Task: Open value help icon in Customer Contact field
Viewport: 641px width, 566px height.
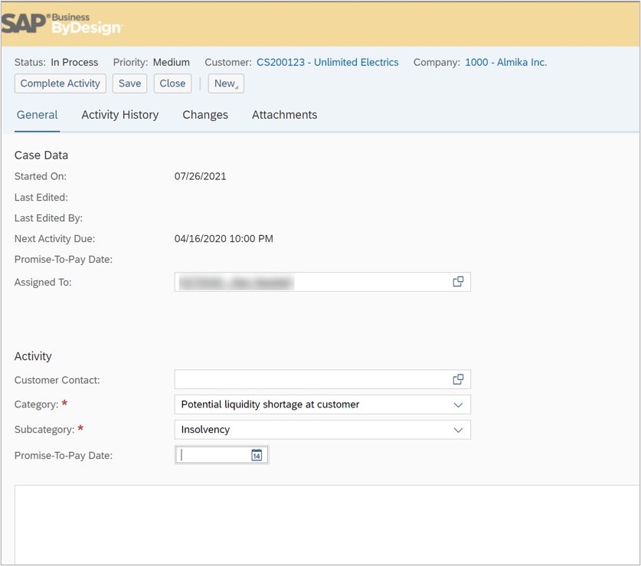Action: 458,379
